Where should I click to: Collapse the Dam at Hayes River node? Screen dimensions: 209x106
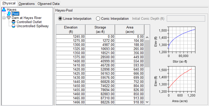pos(3,18)
